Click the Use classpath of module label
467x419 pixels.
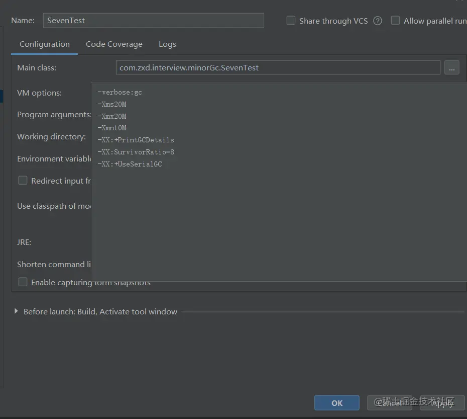click(x=54, y=206)
